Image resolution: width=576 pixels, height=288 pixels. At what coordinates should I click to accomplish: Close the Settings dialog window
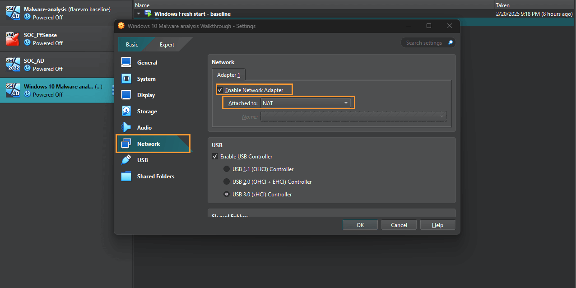coord(450,26)
